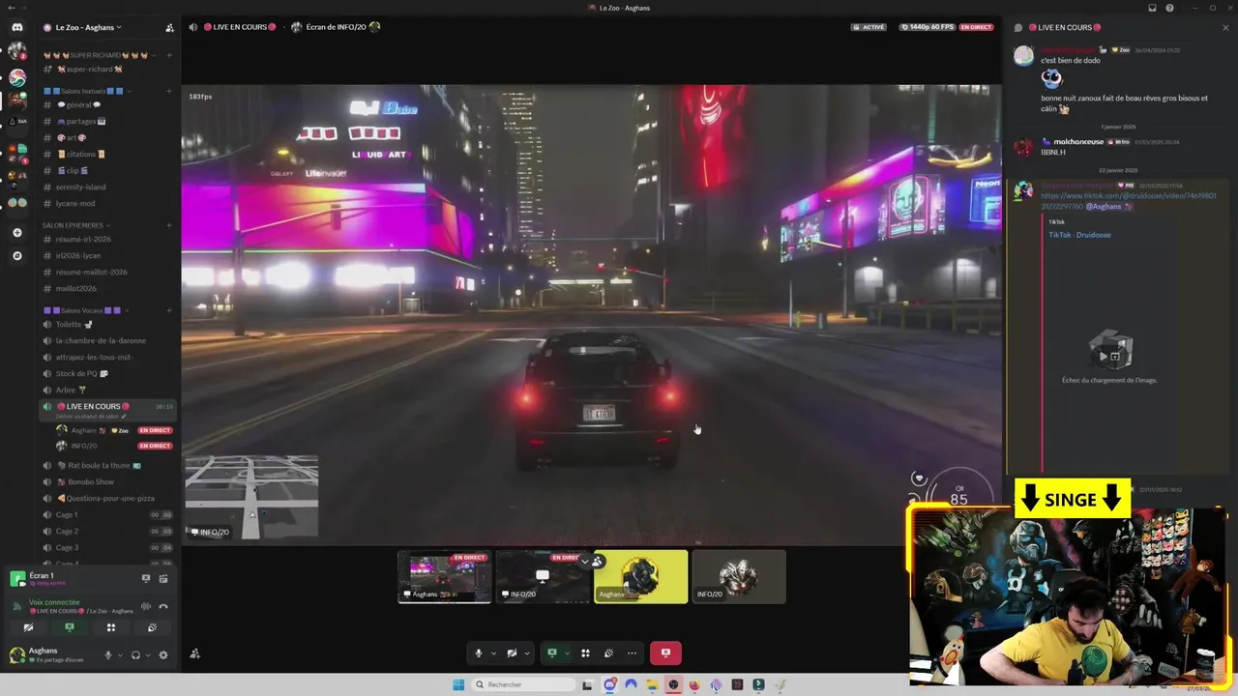Toggle deafen headphones in user panel
The height and width of the screenshot is (696, 1238).
(135, 654)
